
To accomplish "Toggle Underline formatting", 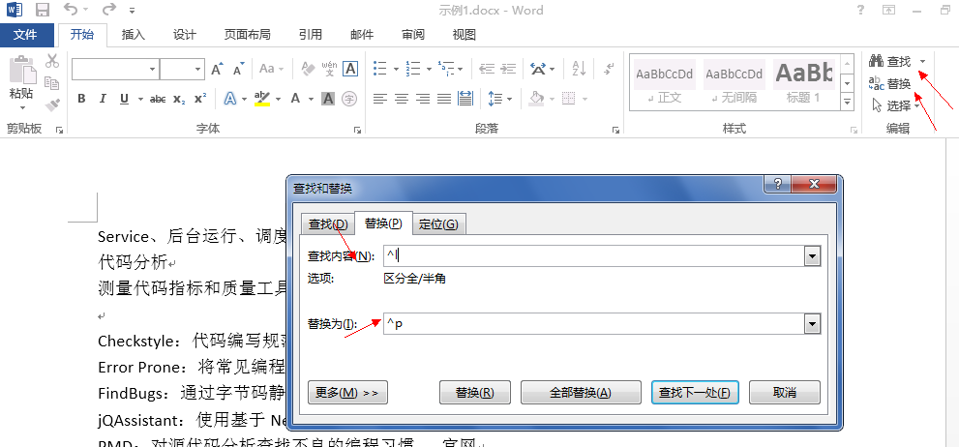I will (x=124, y=99).
